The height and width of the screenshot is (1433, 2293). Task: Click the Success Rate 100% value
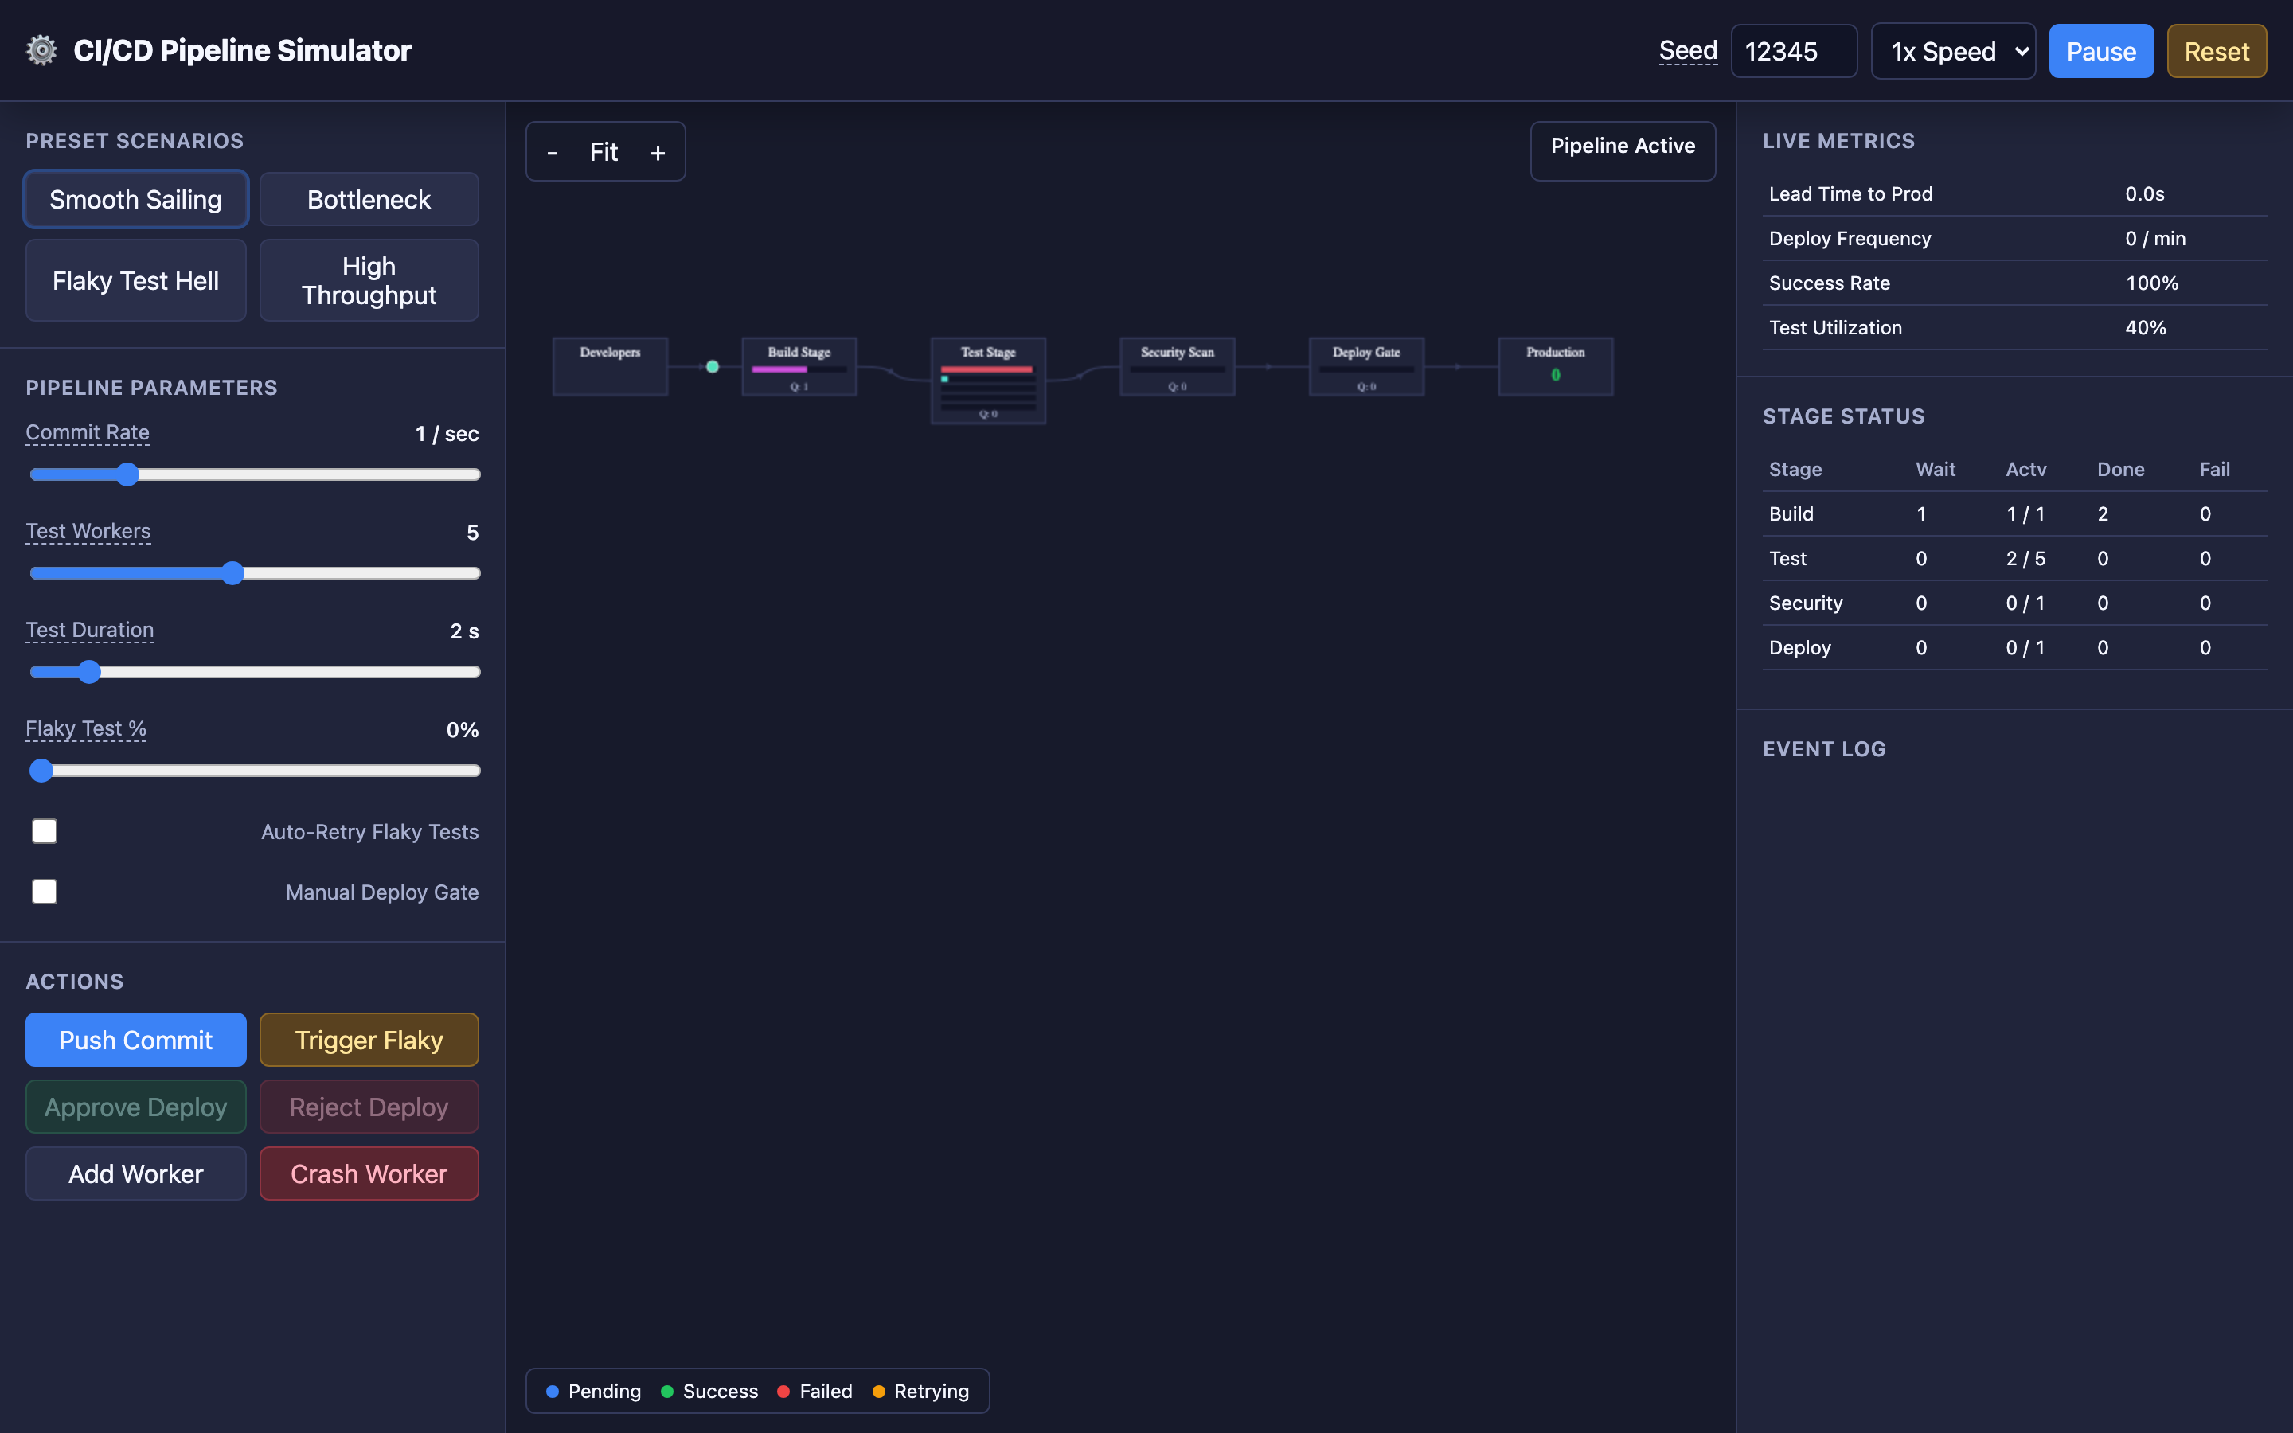(2152, 283)
